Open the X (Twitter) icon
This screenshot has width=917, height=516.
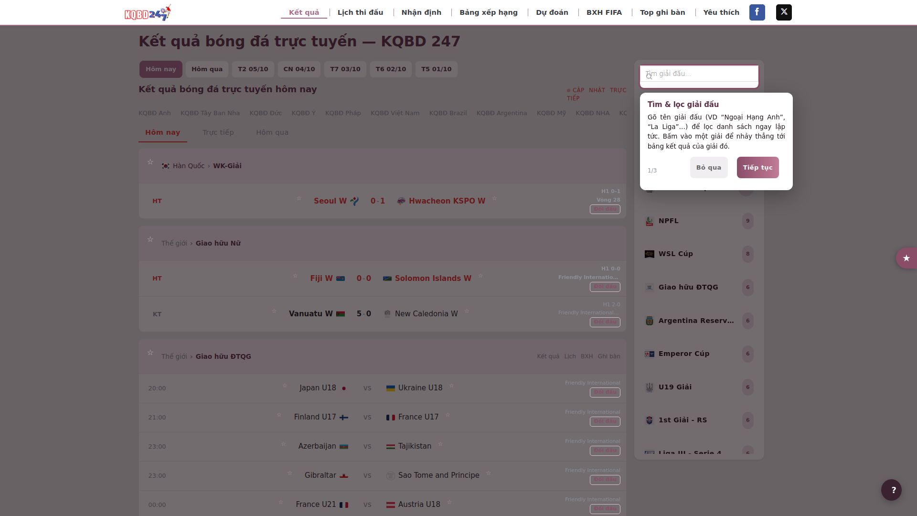click(x=784, y=12)
